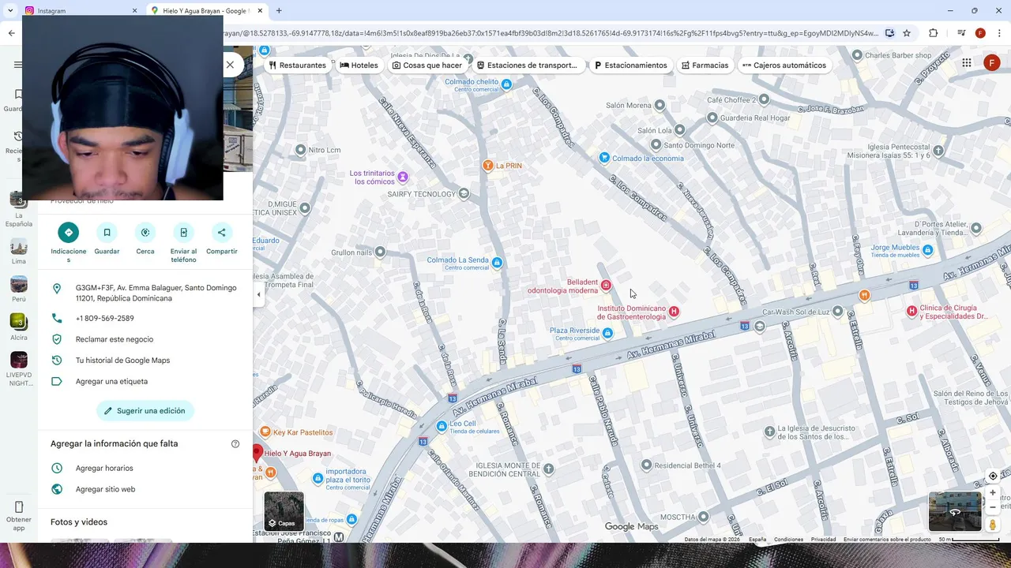Send place to phone icon
Screen dimensions: 1011x568
click(x=183, y=233)
